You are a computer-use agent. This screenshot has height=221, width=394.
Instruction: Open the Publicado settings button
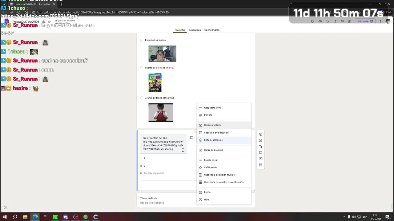tap(365, 21)
